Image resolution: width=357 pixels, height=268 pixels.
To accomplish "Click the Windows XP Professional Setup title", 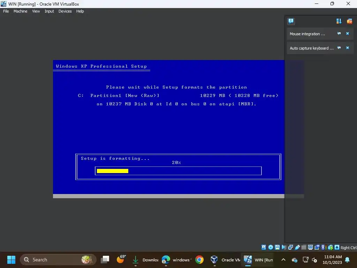I will pyautogui.click(x=101, y=66).
